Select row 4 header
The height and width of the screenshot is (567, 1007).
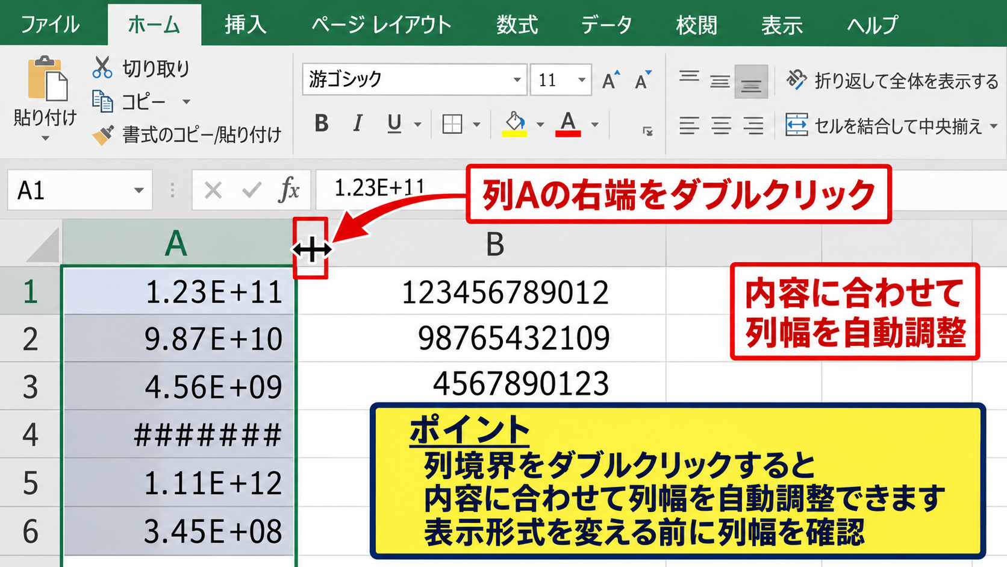(31, 434)
